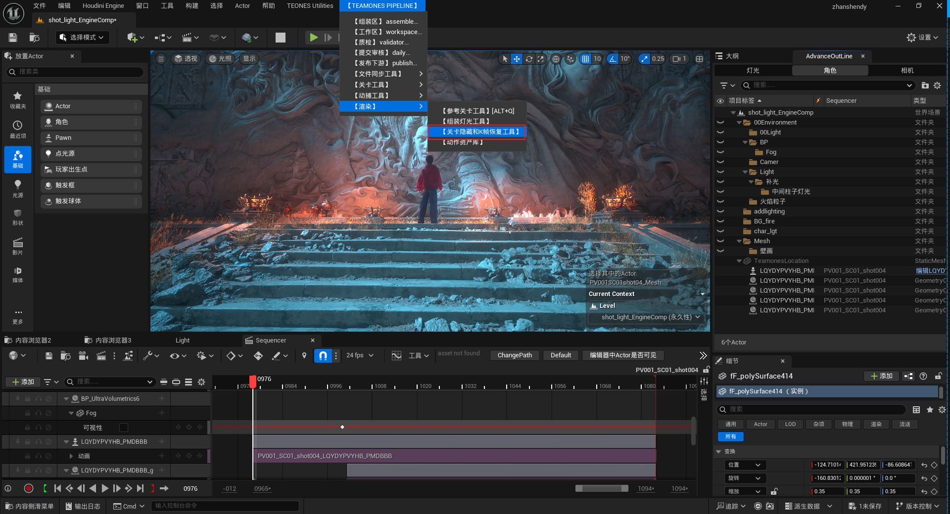The image size is (950, 514).
Task: Select the rotate gizmo tool in viewport
Action: pyautogui.click(x=529, y=59)
